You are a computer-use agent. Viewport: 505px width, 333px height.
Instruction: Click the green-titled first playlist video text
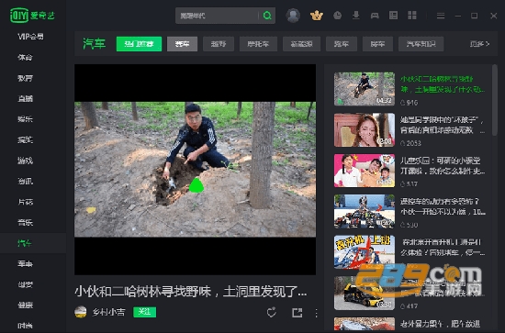pyautogui.click(x=443, y=84)
